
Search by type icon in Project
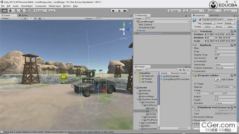coord(180,70)
